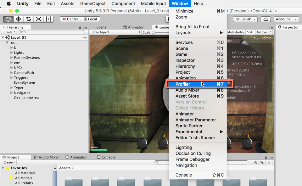Open the Collab dropdown

tap(245, 19)
